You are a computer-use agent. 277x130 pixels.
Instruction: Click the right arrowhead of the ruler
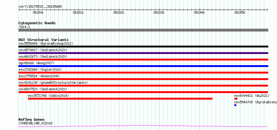pos(267,10)
